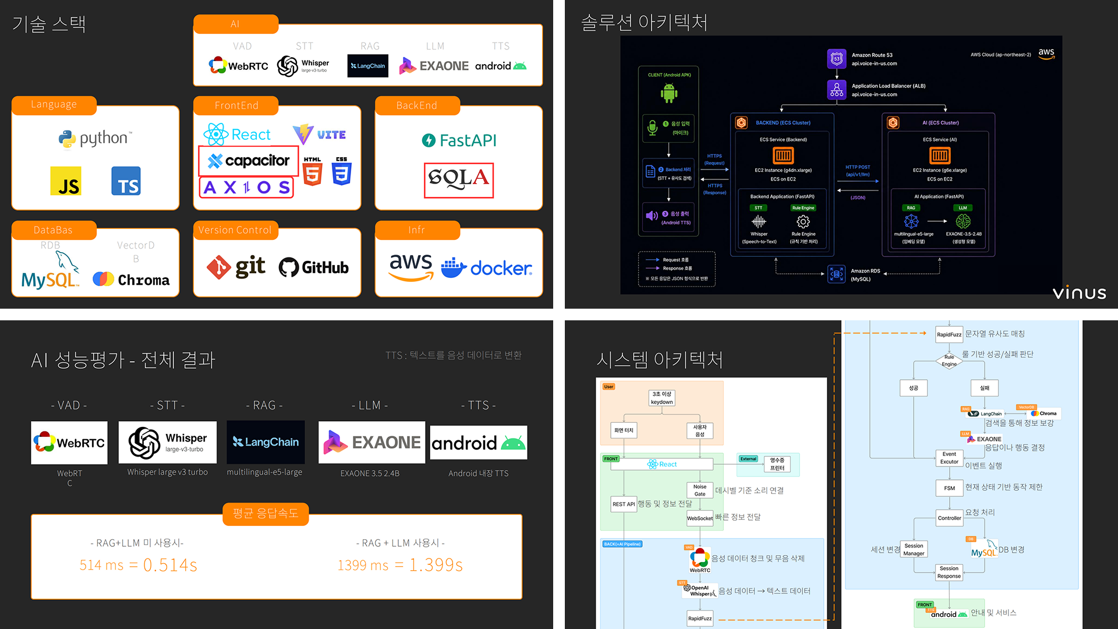Click the React logo in the FrontEnd box
This screenshot has width=1118, height=629.
tap(237, 135)
